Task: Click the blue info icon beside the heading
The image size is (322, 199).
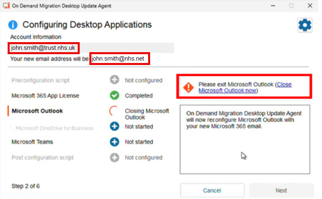Action: coord(13,25)
